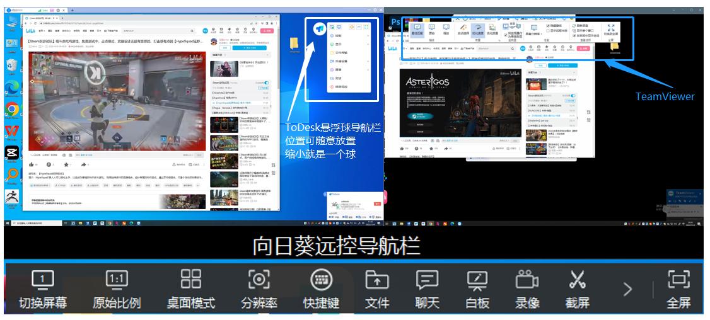Open 文件 transfer in Sunlogin bar
Image resolution: width=710 pixels, height=320 pixels.
376,289
